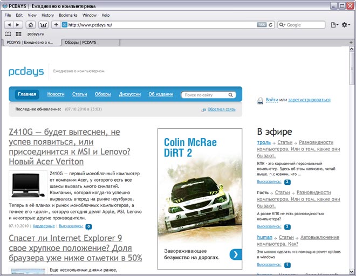Click the RSS badge in address bar
The image size is (356, 276).
click(x=262, y=25)
